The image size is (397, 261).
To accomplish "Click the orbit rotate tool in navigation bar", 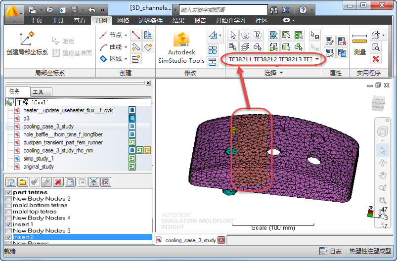I will tap(382, 163).
